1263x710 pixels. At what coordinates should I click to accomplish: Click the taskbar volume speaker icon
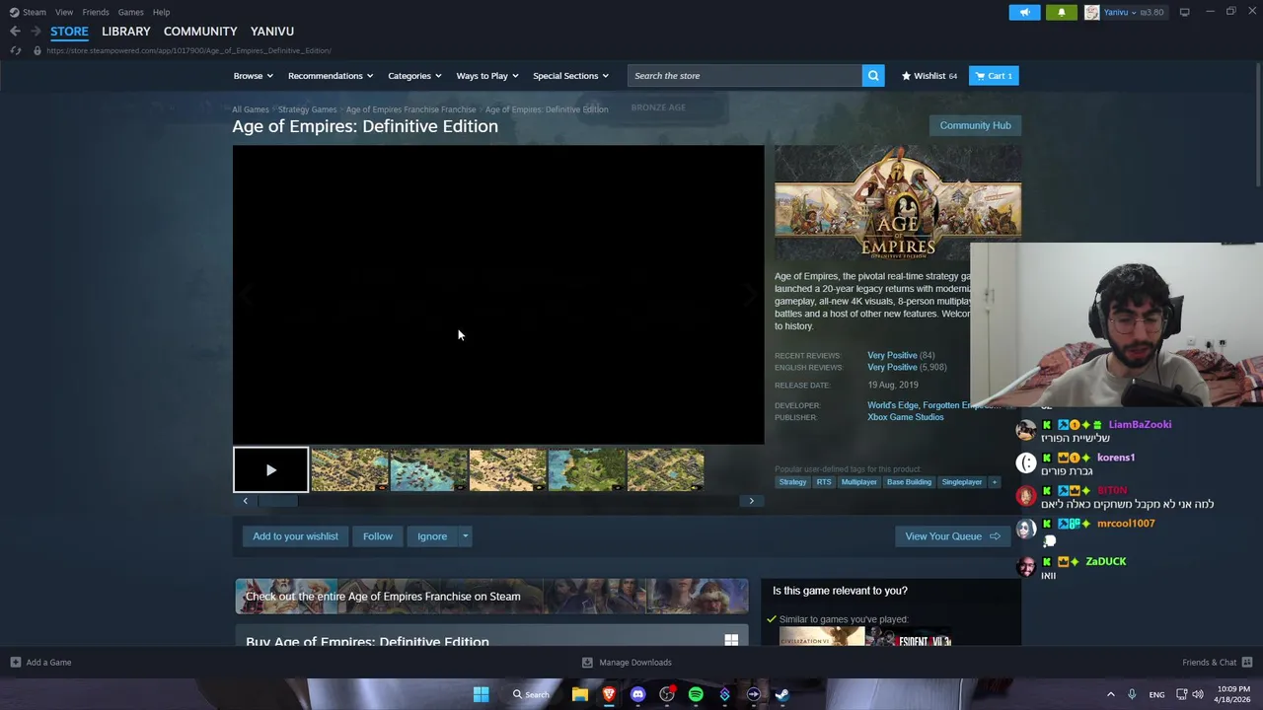pos(1198,694)
